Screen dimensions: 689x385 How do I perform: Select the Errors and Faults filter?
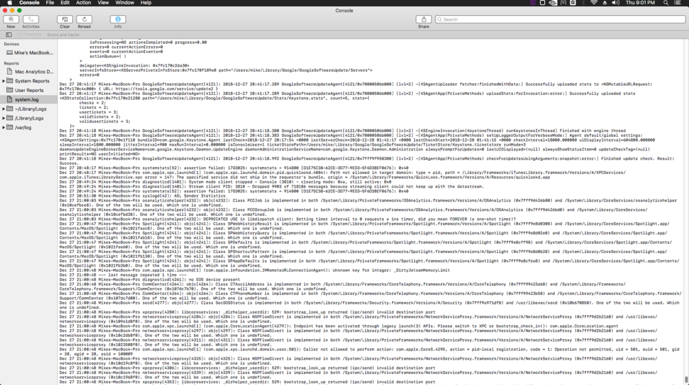(63, 34)
